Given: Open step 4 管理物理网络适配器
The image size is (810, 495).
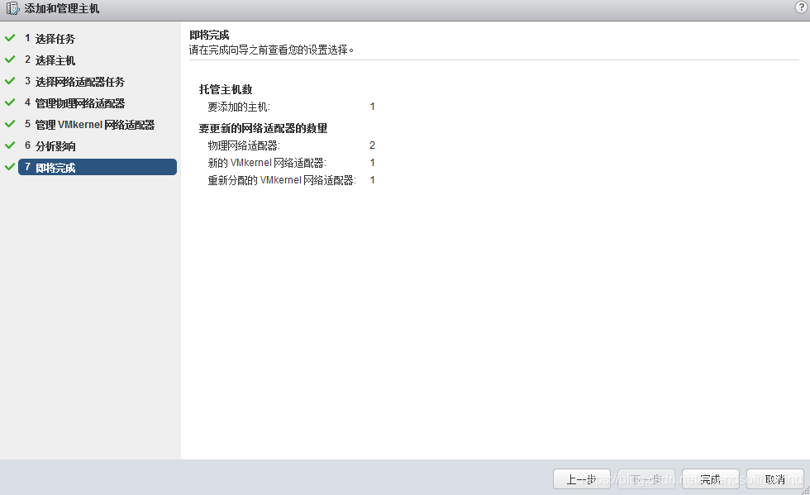Looking at the screenshot, I should tap(74, 103).
